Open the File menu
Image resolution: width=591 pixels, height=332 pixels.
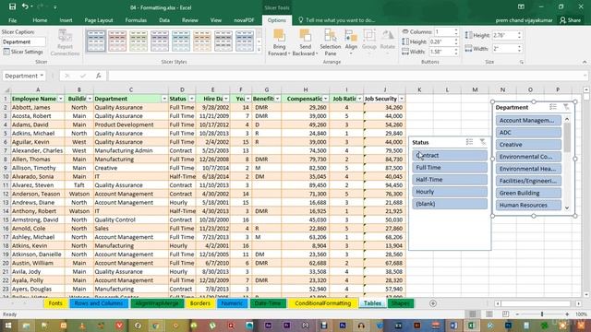click(x=12, y=20)
